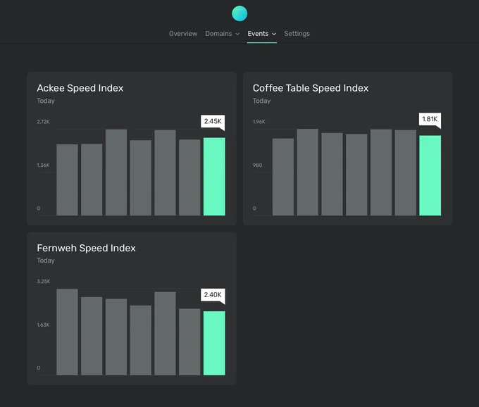Click the first gray bar in Fernweh chart
This screenshot has height=407, width=479.
[x=67, y=332]
